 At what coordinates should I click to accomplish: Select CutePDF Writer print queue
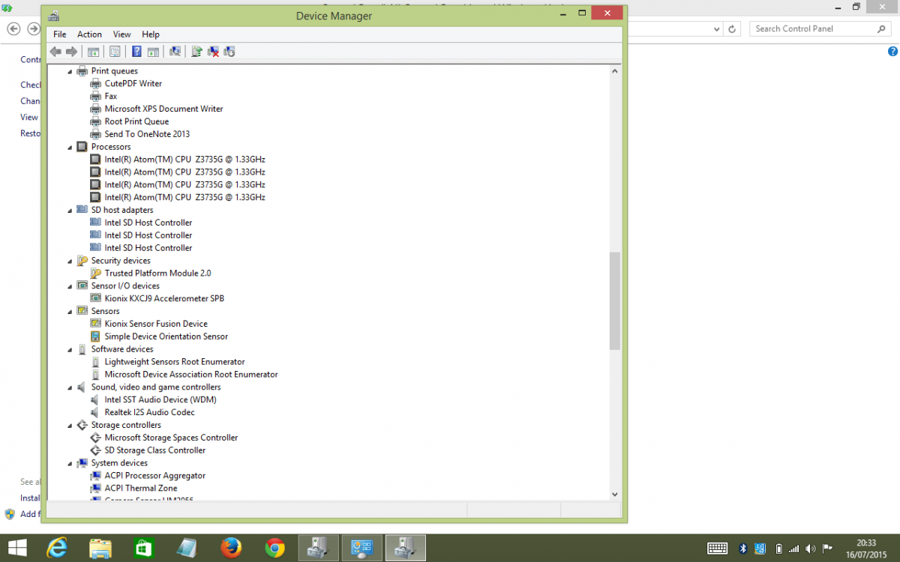pyautogui.click(x=133, y=83)
